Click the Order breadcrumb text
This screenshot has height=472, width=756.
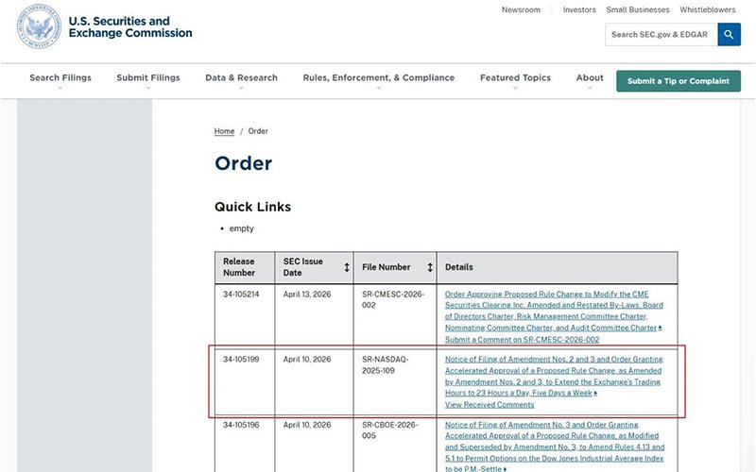click(258, 131)
